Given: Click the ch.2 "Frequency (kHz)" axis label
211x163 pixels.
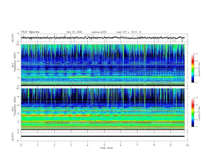Looking at the screenshot, I should [x=15, y=106].
